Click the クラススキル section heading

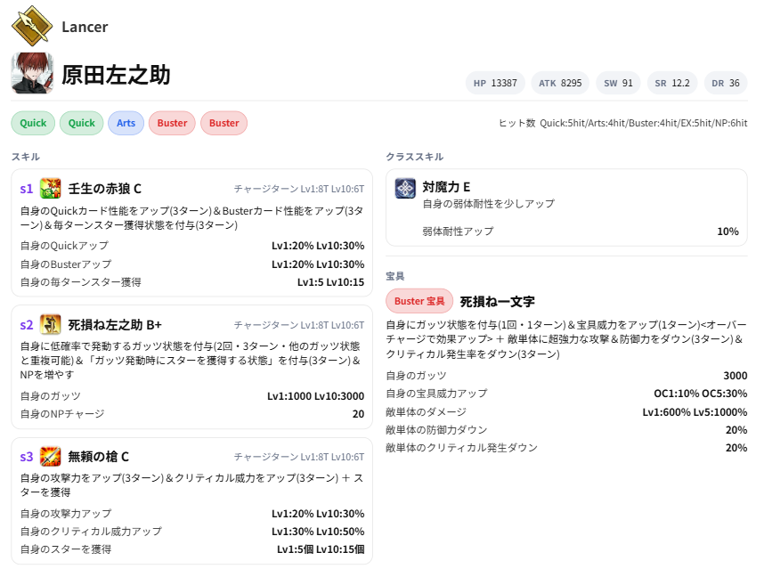[415, 157]
